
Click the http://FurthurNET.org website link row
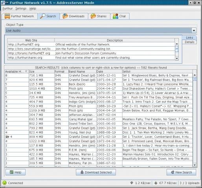(91, 45)
